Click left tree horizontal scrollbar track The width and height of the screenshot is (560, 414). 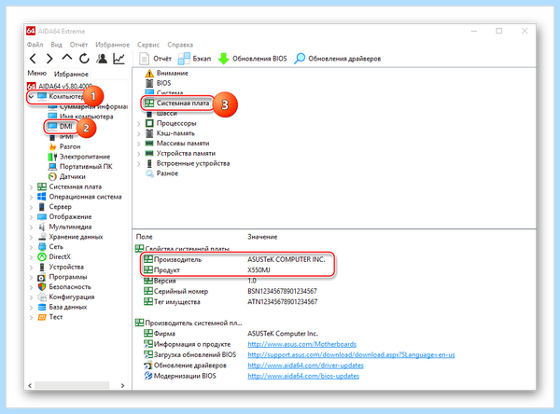coord(72,385)
